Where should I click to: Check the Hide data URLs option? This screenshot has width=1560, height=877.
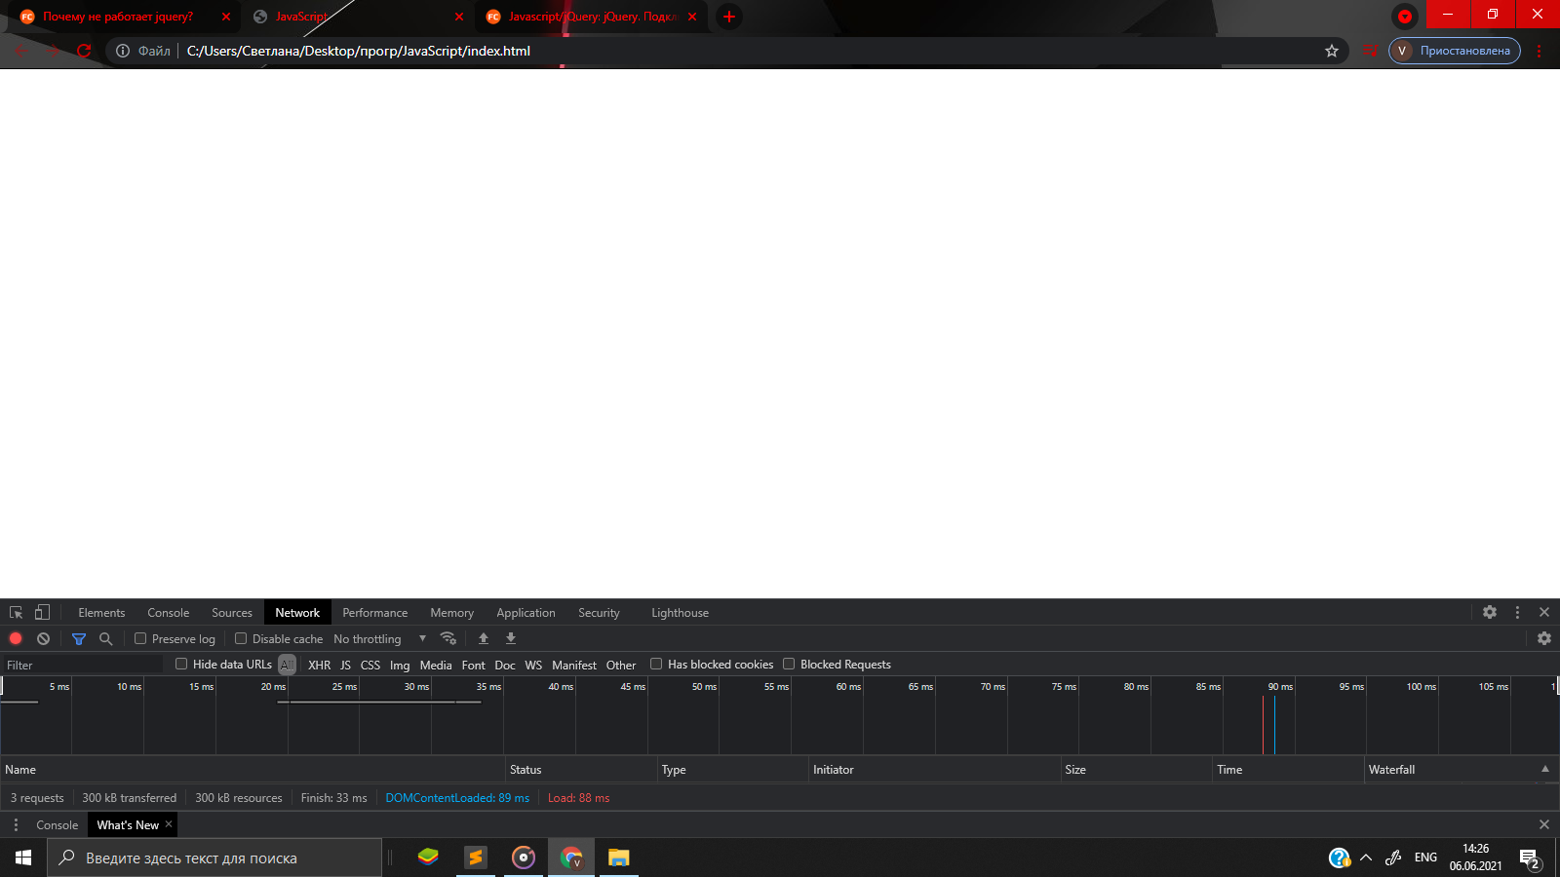pyautogui.click(x=181, y=665)
